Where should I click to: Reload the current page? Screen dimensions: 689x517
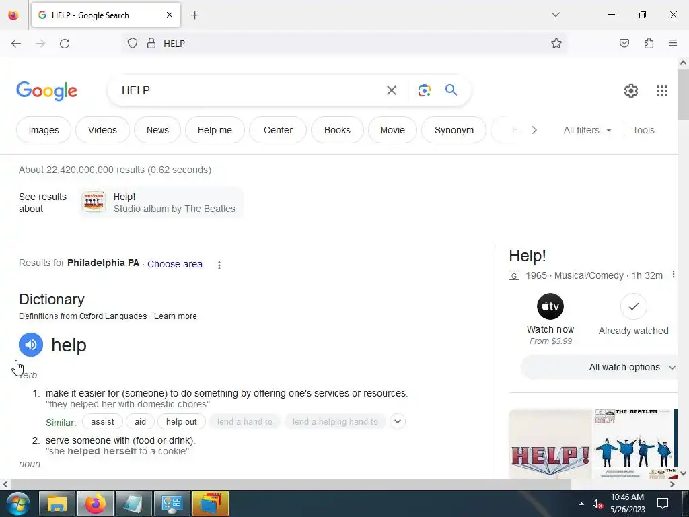click(65, 44)
